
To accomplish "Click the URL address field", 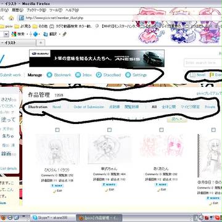I will tap(78, 18).
